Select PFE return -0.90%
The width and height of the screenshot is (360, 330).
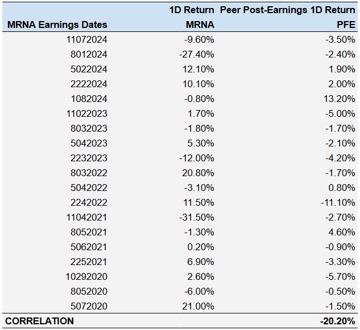click(340, 247)
